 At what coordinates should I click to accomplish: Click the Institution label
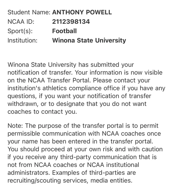[x=22, y=40]
